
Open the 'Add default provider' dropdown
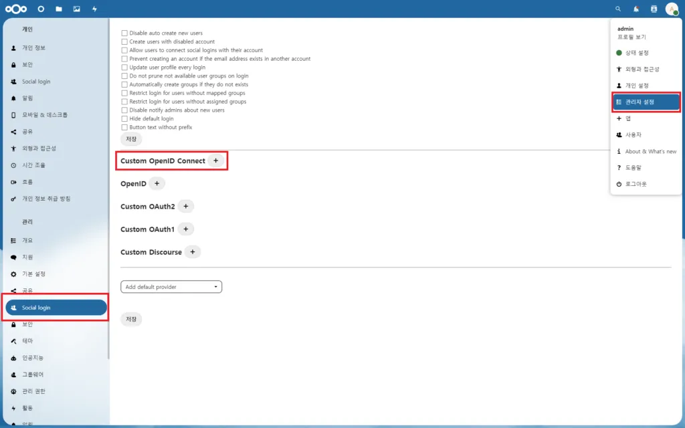(171, 286)
